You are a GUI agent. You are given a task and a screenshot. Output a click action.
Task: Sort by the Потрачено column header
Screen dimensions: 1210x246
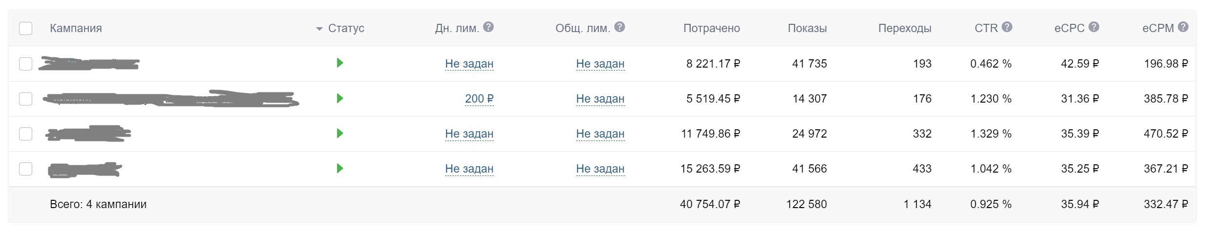pos(711,28)
